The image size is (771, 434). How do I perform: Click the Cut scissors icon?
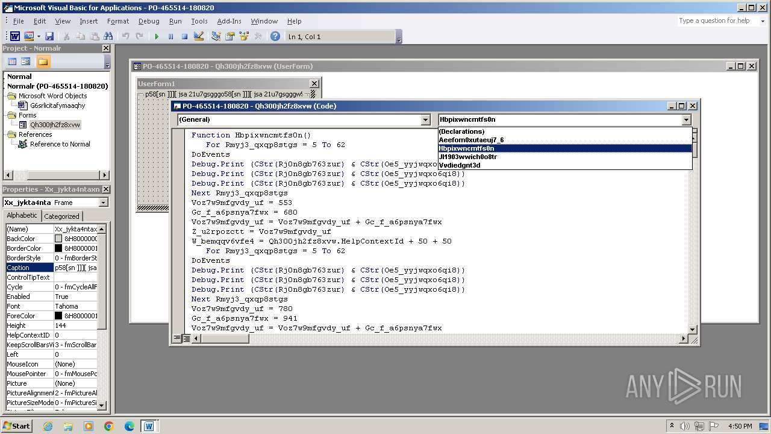click(67, 37)
